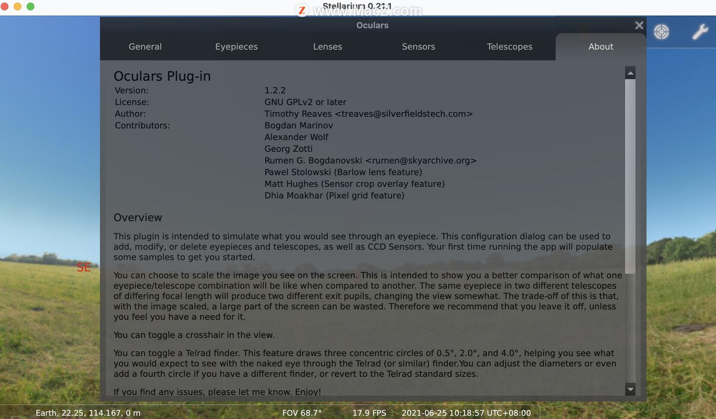The image size is (716, 419).
Task: Close the Oculars dialog
Action: click(639, 25)
